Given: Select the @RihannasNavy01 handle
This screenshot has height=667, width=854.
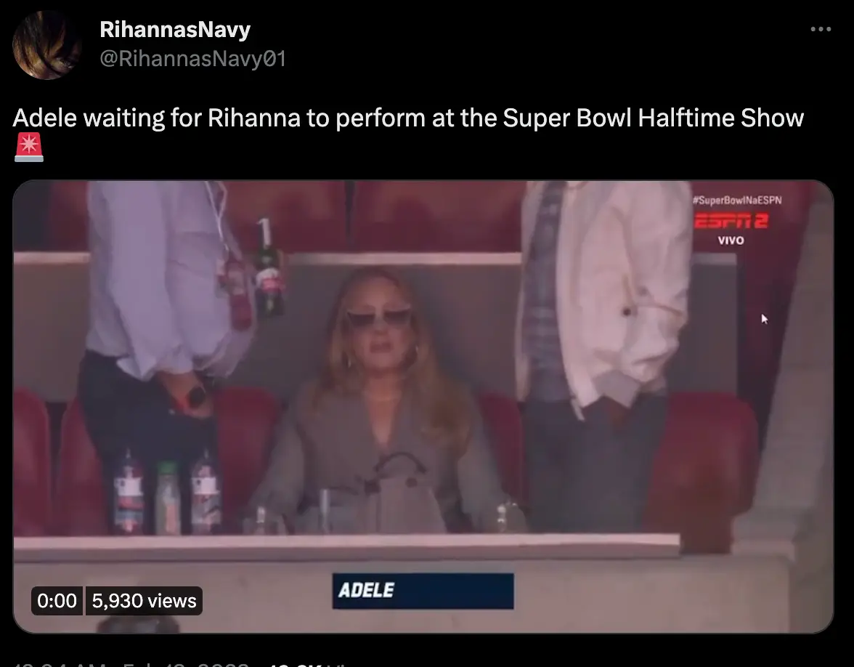Looking at the screenshot, I should [193, 58].
